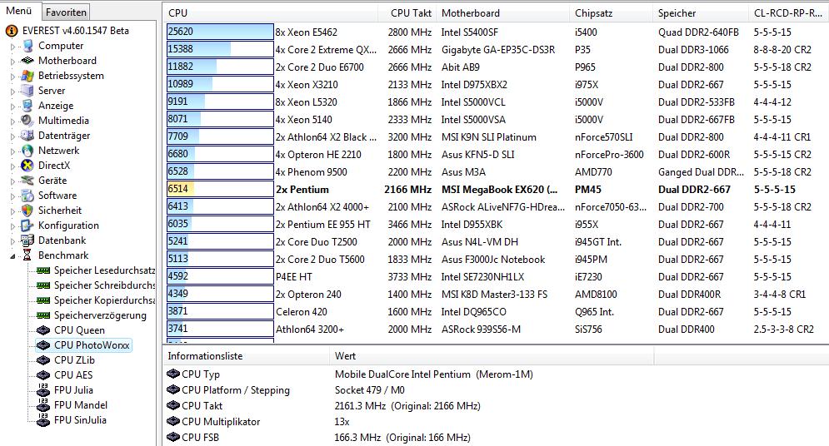Click the Sicherheit shield icon
The width and height of the screenshot is (829, 446).
[27, 210]
